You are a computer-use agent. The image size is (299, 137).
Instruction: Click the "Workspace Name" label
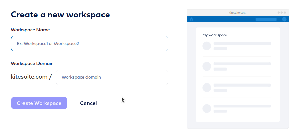(x=30, y=30)
